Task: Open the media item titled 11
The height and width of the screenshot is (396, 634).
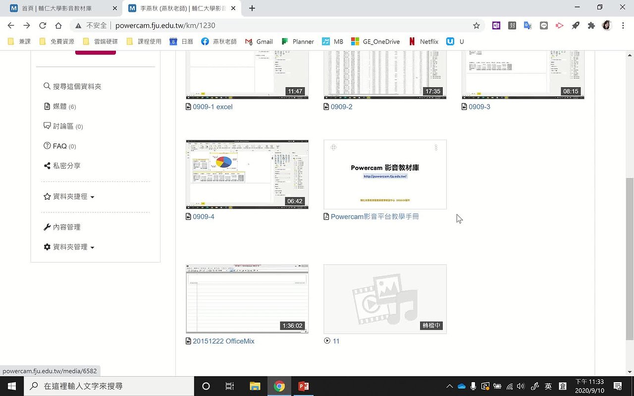Action: point(336,341)
